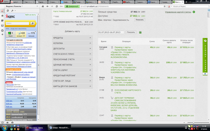
Task: Expand the КРЕДИТНЫЙ РЕЙТИНГ section
Action: point(72,76)
